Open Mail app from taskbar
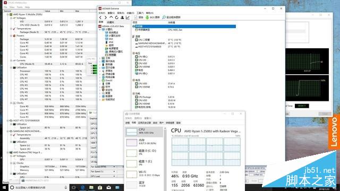The image size is (340, 191). [x=108, y=187]
